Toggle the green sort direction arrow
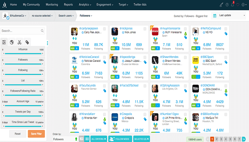Image resolution: width=249 pixels, height=142 pixels. click(x=76, y=139)
